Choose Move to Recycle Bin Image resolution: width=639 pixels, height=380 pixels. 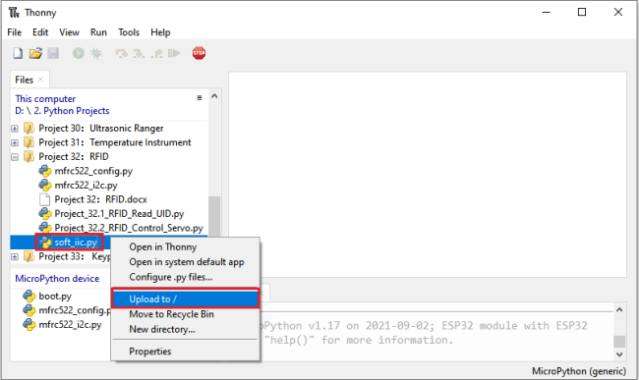coord(186,314)
